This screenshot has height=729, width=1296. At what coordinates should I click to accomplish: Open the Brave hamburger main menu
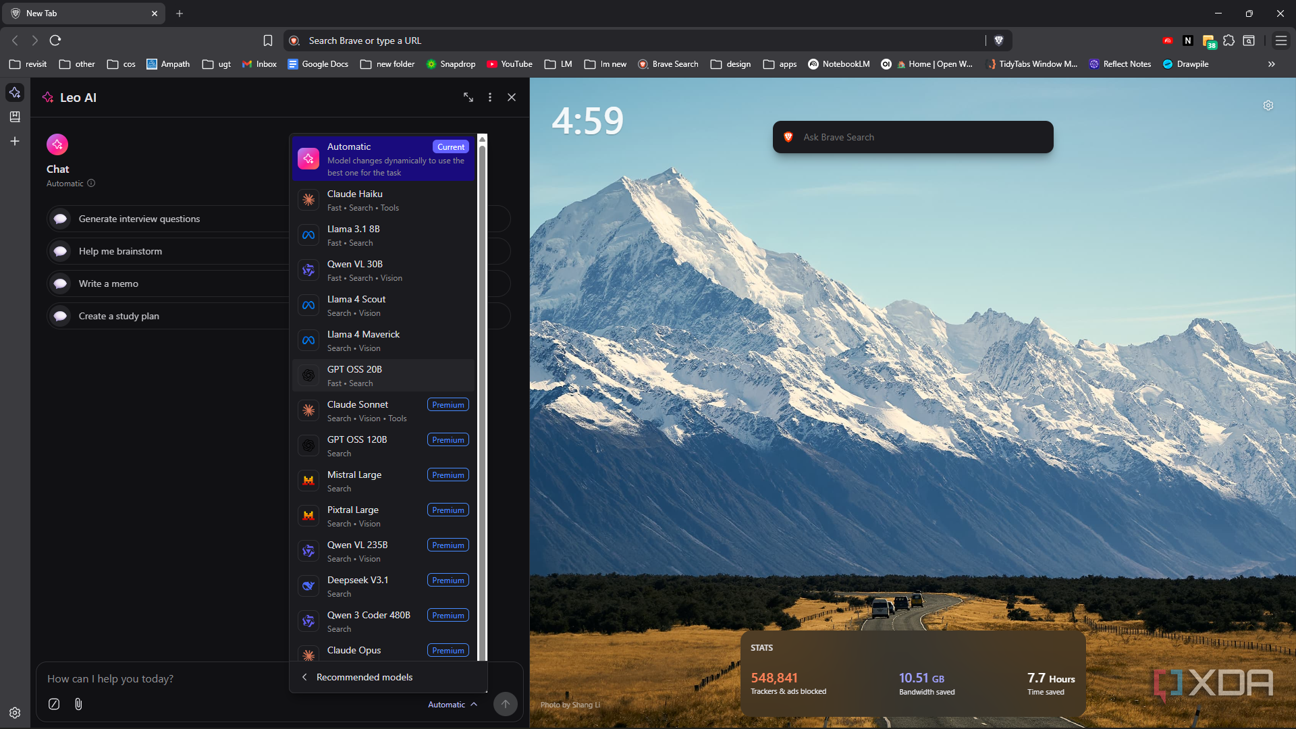click(x=1281, y=40)
